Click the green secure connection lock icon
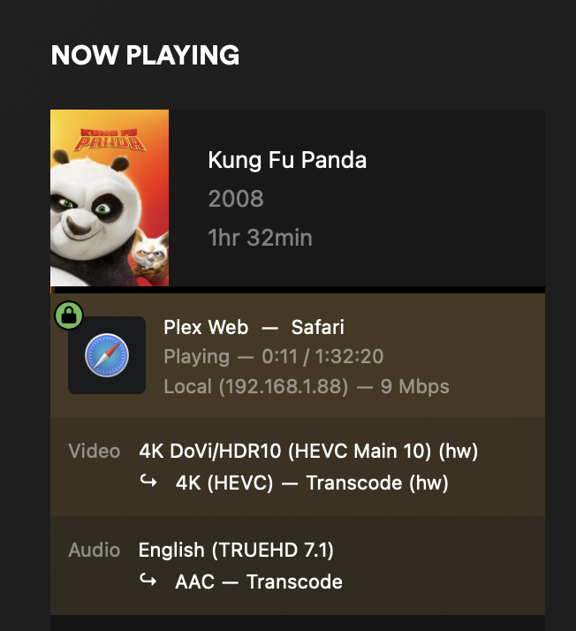 [69, 315]
